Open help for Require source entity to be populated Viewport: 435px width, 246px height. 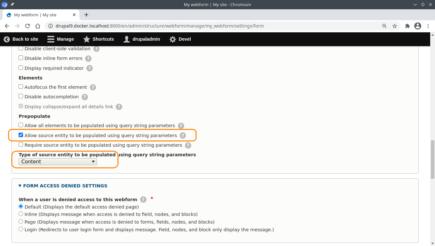[188, 145]
